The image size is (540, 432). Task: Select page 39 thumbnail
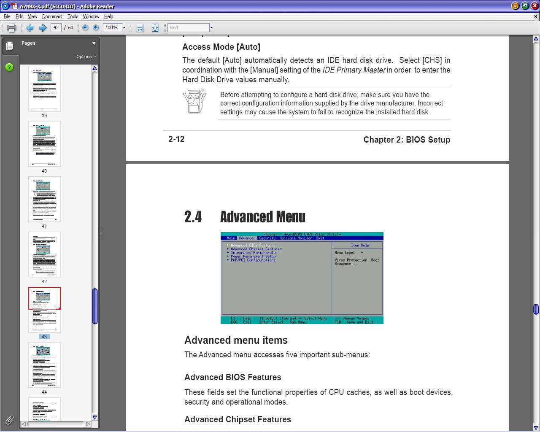point(44,89)
